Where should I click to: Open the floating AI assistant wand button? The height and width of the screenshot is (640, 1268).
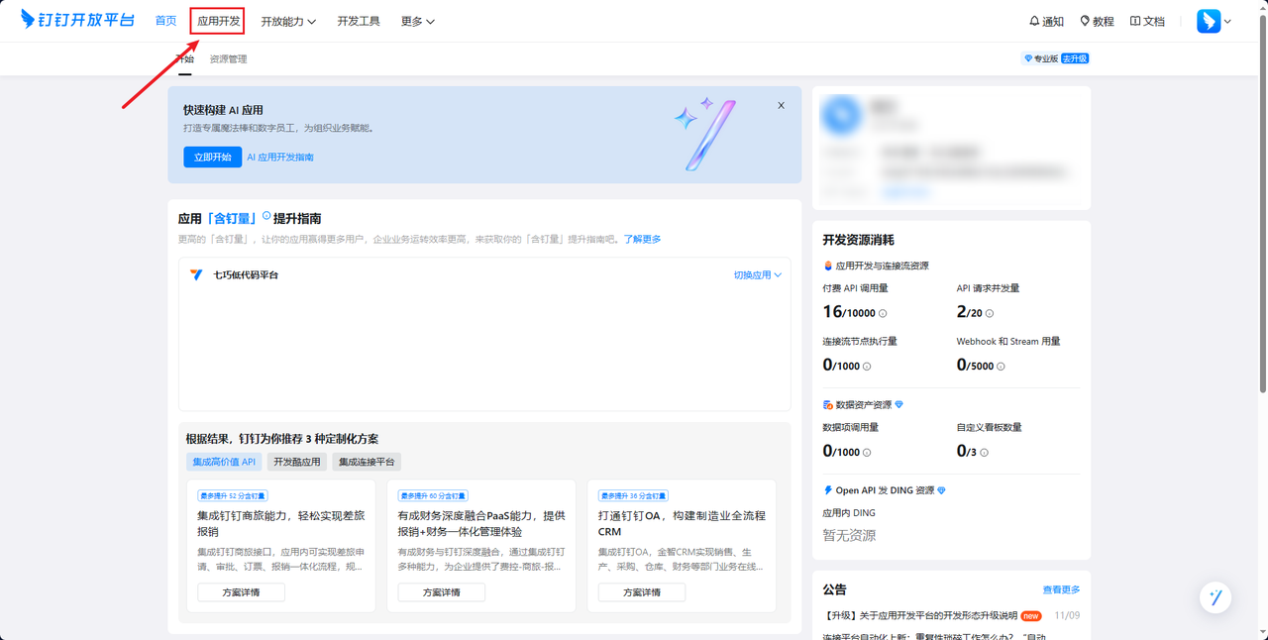1215,597
